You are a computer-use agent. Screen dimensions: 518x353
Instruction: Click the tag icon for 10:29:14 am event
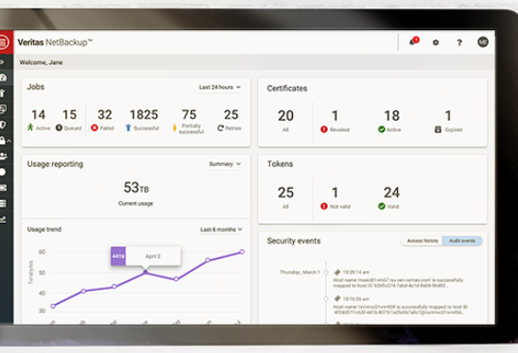tap(337, 272)
